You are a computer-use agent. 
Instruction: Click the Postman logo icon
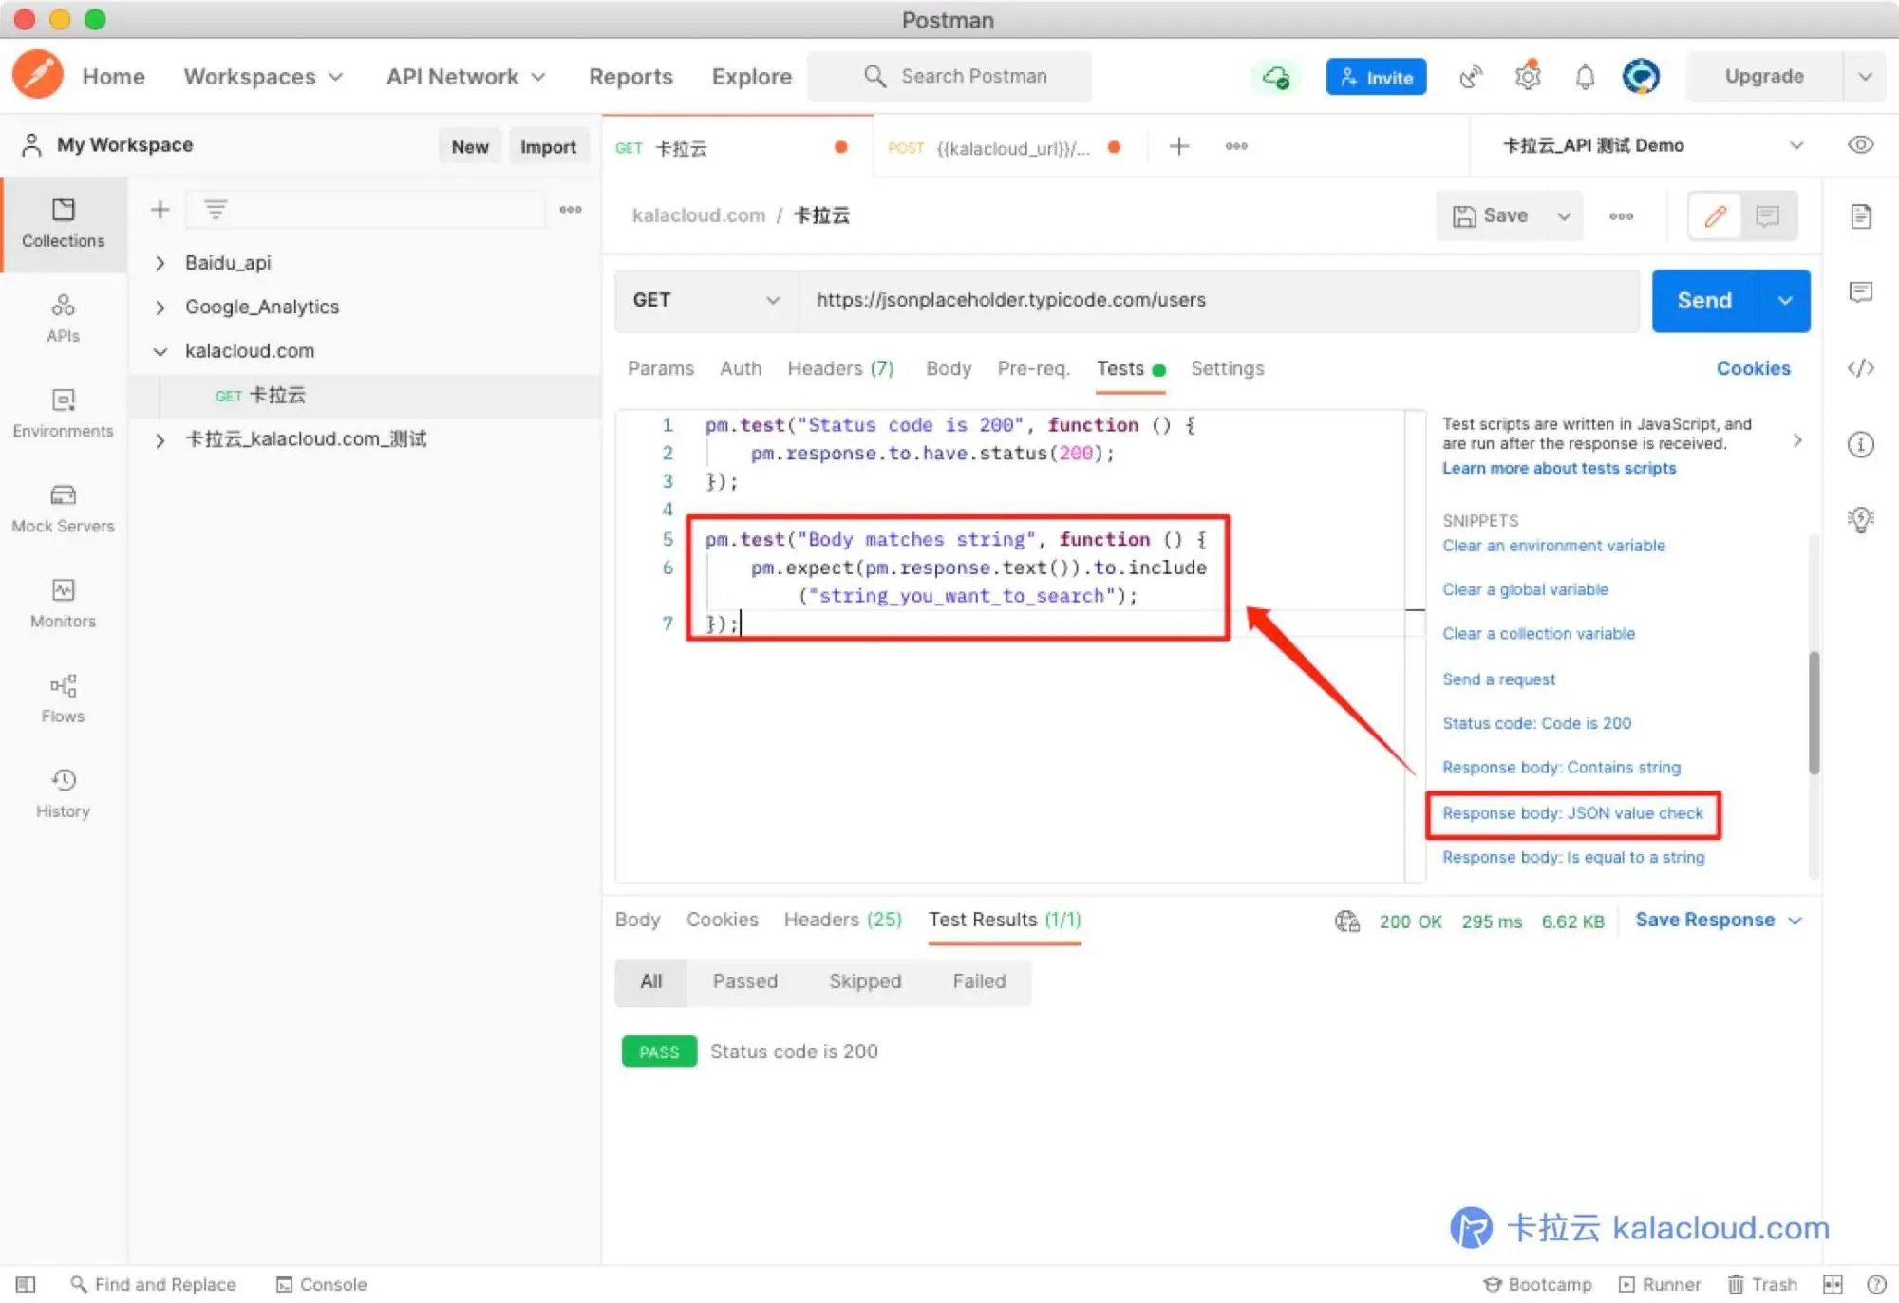[38, 75]
